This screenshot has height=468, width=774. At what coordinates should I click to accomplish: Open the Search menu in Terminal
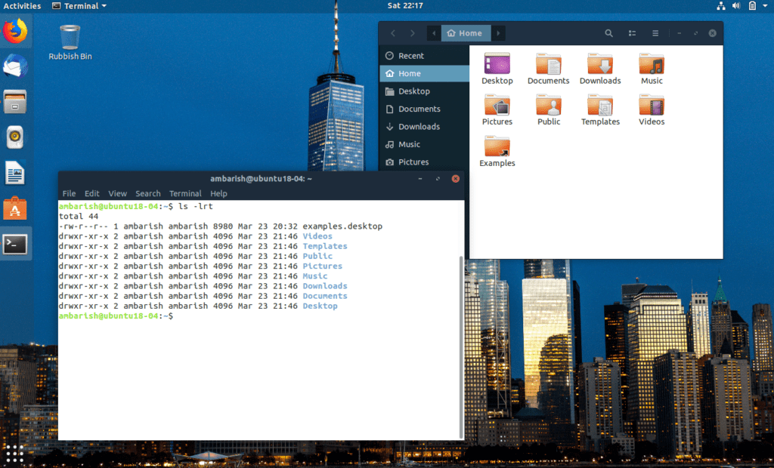pos(148,193)
